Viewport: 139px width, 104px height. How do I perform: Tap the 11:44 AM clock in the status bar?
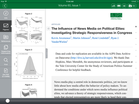(70, 1)
